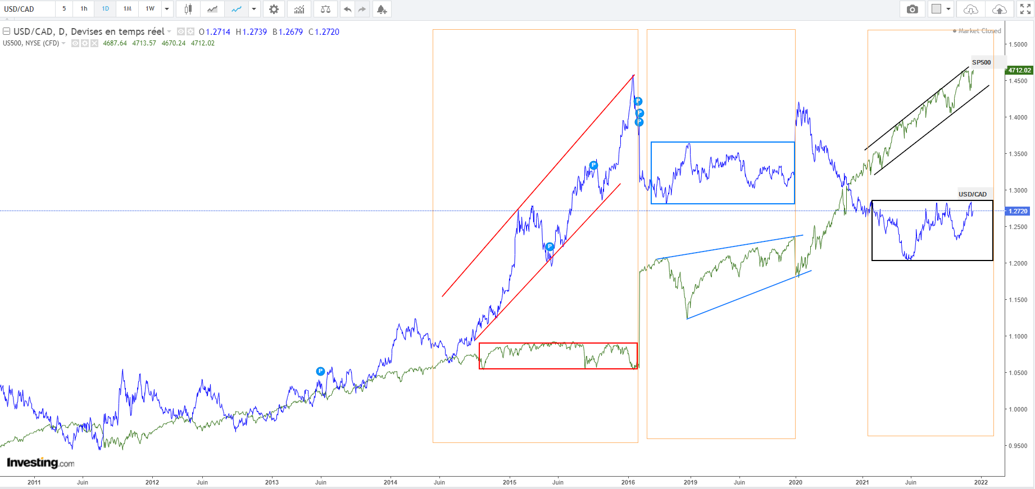
Task: Click the 1.5000 price axis label
Action: (1018, 44)
